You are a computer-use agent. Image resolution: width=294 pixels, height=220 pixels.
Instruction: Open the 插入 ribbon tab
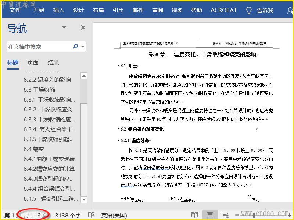click(x=59, y=10)
